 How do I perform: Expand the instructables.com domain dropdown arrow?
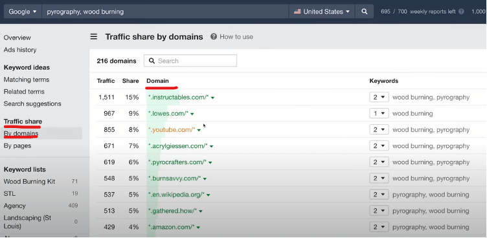point(213,98)
